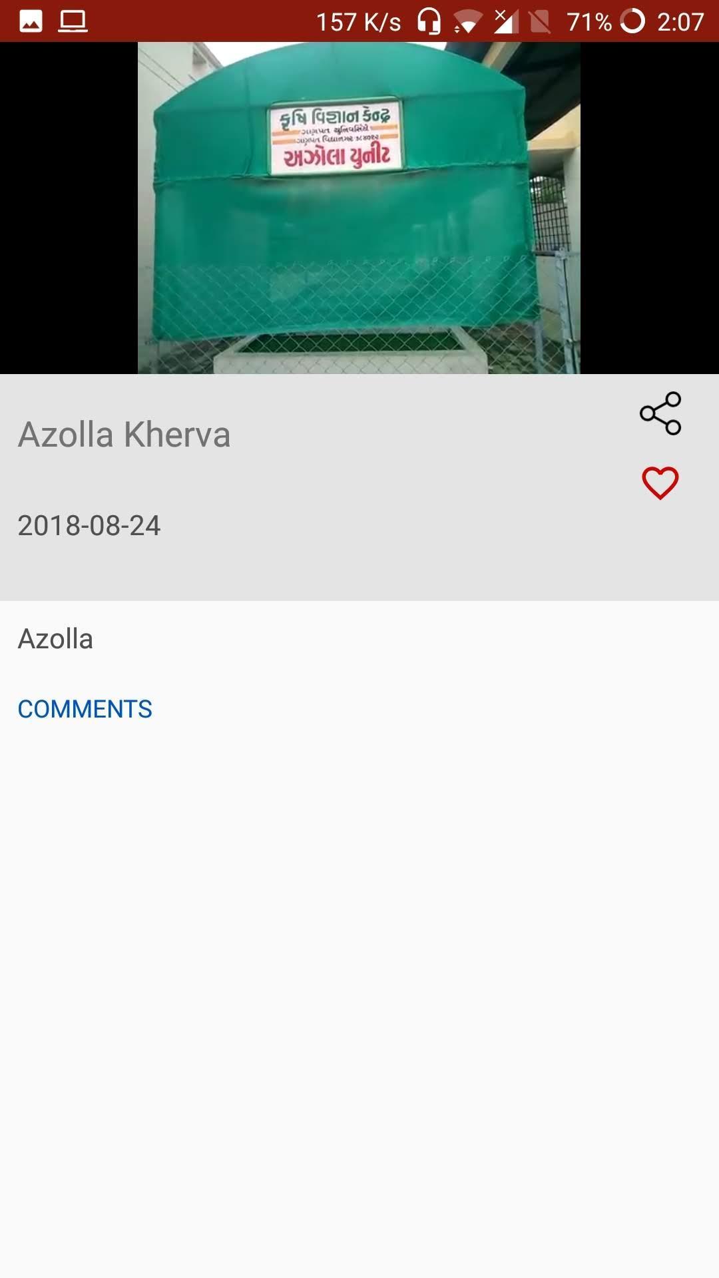Tap the 71% battery percentage
The image size is (719, 1278).
tap(589, 22)
